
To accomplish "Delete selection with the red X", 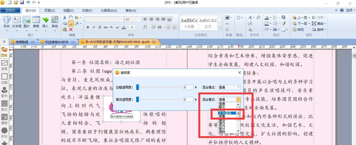I will click(x=71, y=29).
